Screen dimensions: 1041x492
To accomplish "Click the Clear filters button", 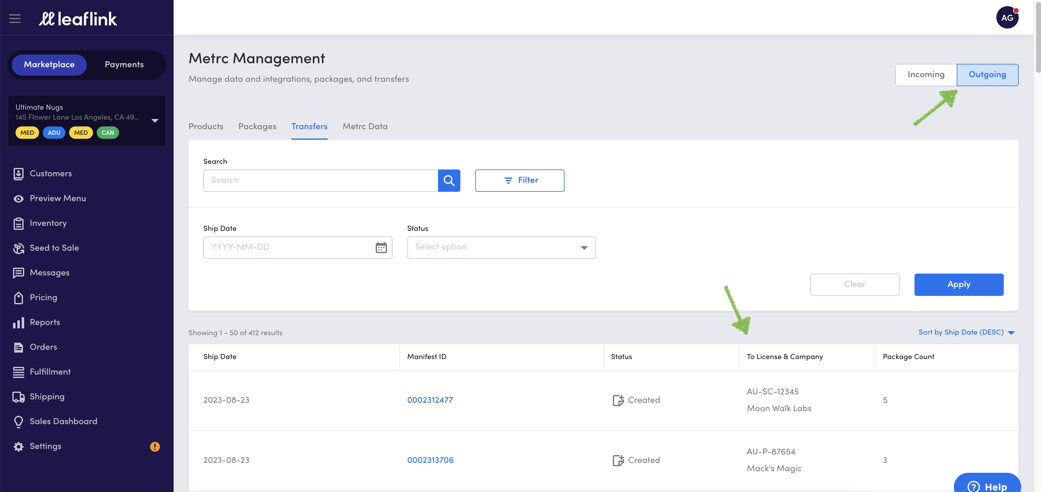I will (x=855, y=284).
